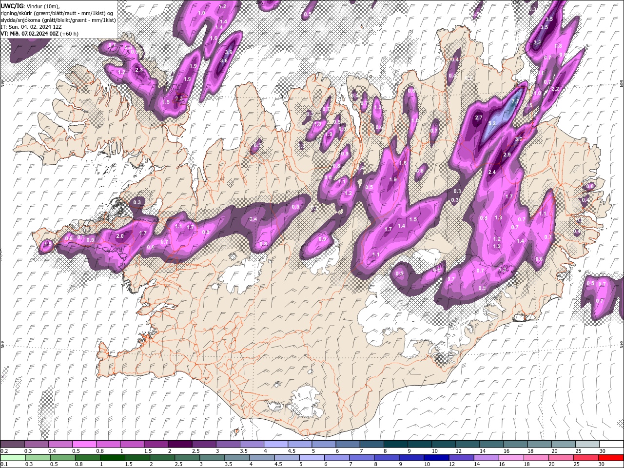Click the '0.2' label on the snow scale
Viewport: 624px width, 468px height.
coord(3,451)
